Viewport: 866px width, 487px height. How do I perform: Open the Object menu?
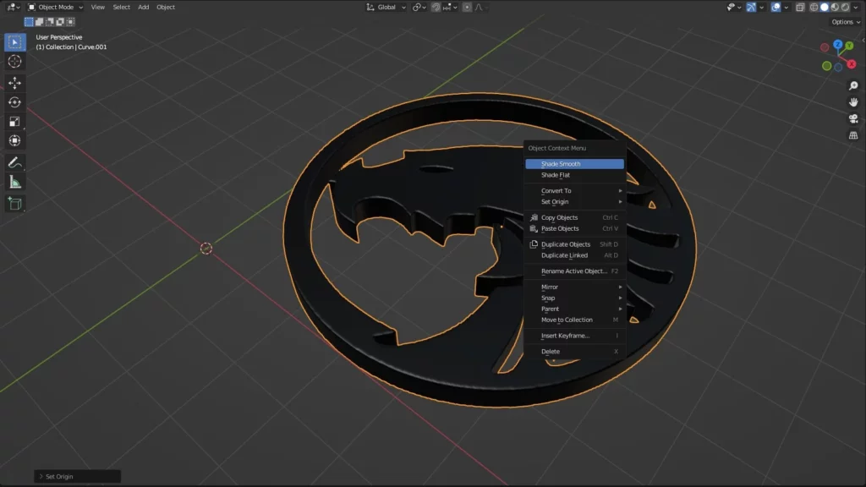point(166,7)
